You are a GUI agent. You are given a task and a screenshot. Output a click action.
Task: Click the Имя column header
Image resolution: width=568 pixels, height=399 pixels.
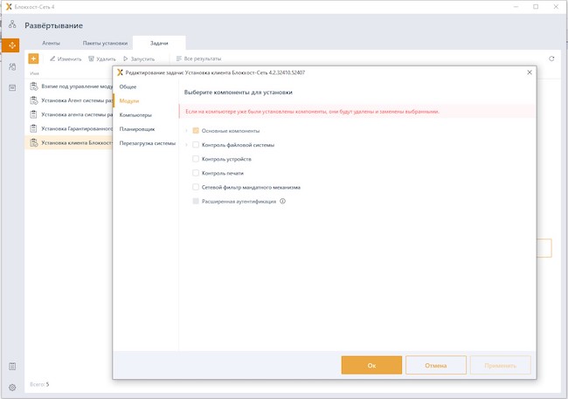coord(34,73)
